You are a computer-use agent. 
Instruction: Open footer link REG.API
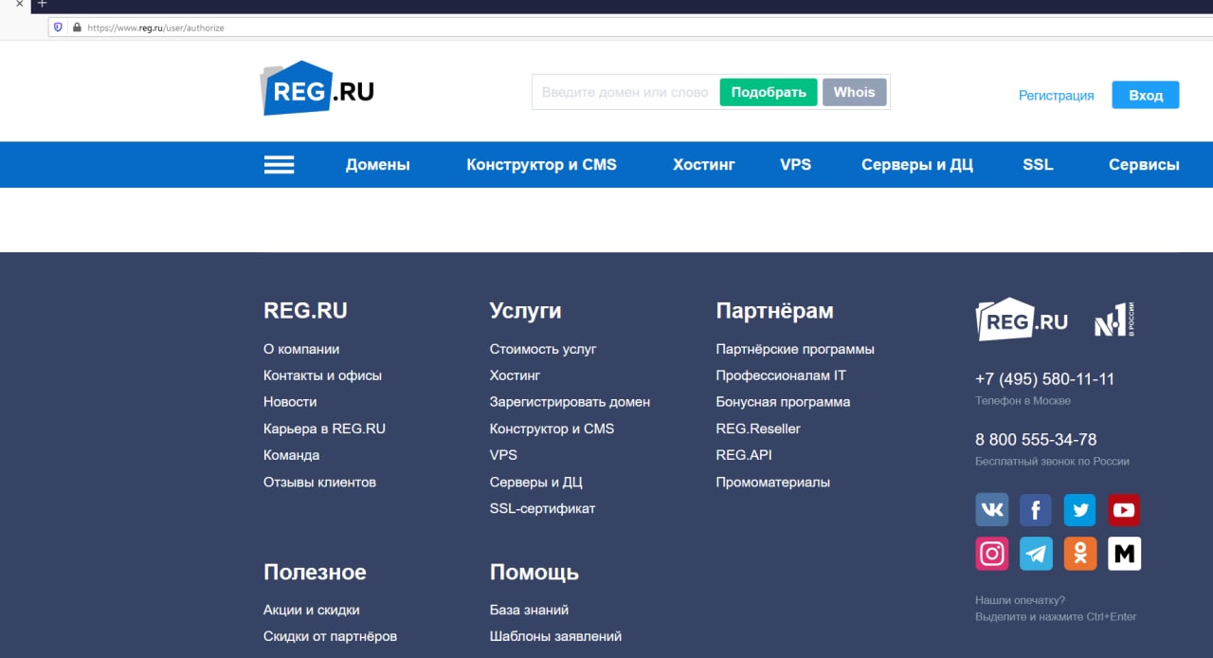click(744, 455)
